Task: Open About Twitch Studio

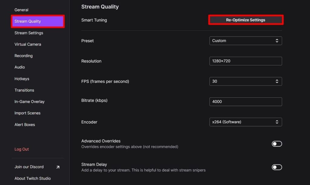Action: point(32,178)
